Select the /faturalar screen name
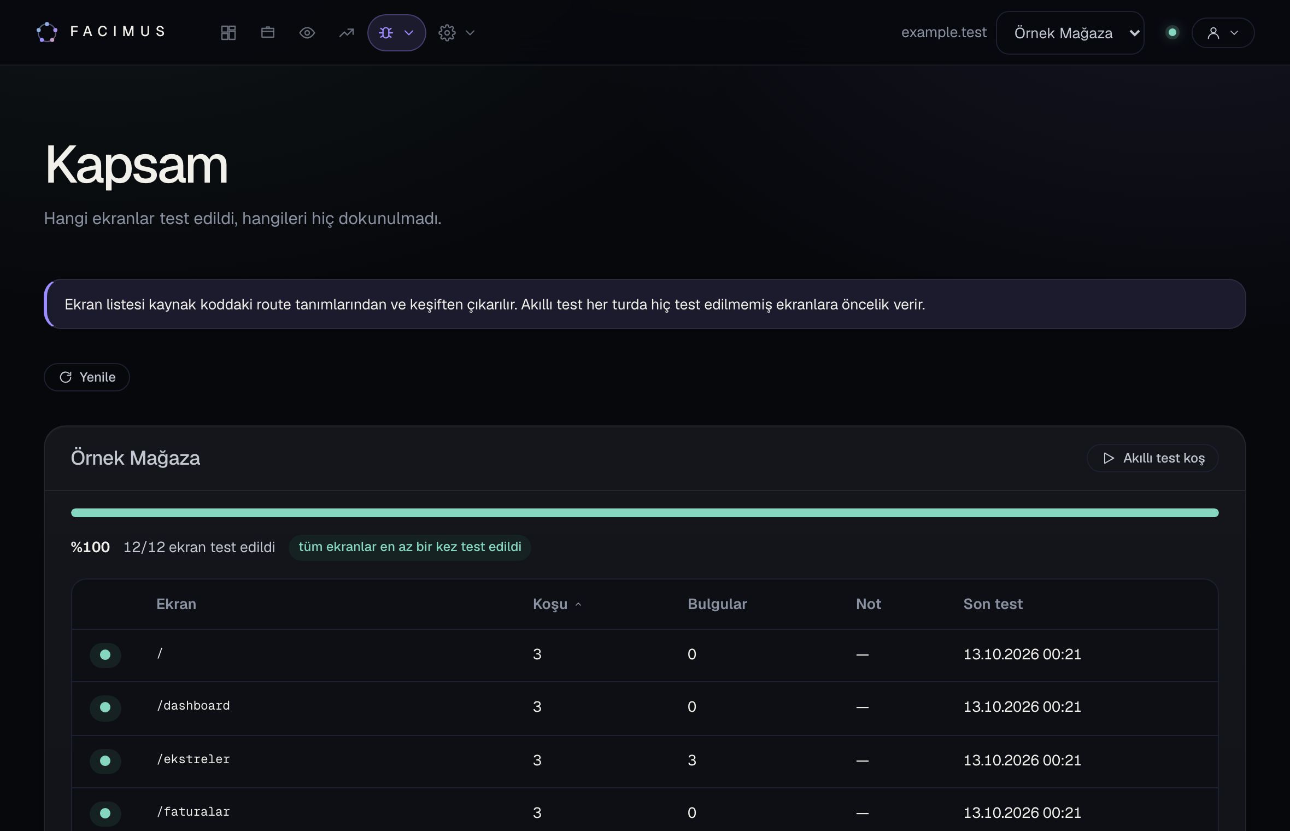The width and height of the screenshot is (1290, 831). point(193,812)
